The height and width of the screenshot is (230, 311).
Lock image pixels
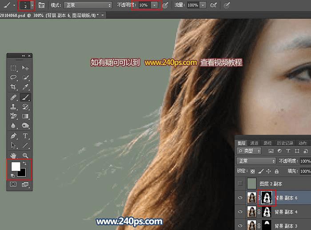[x=261, y=171]
